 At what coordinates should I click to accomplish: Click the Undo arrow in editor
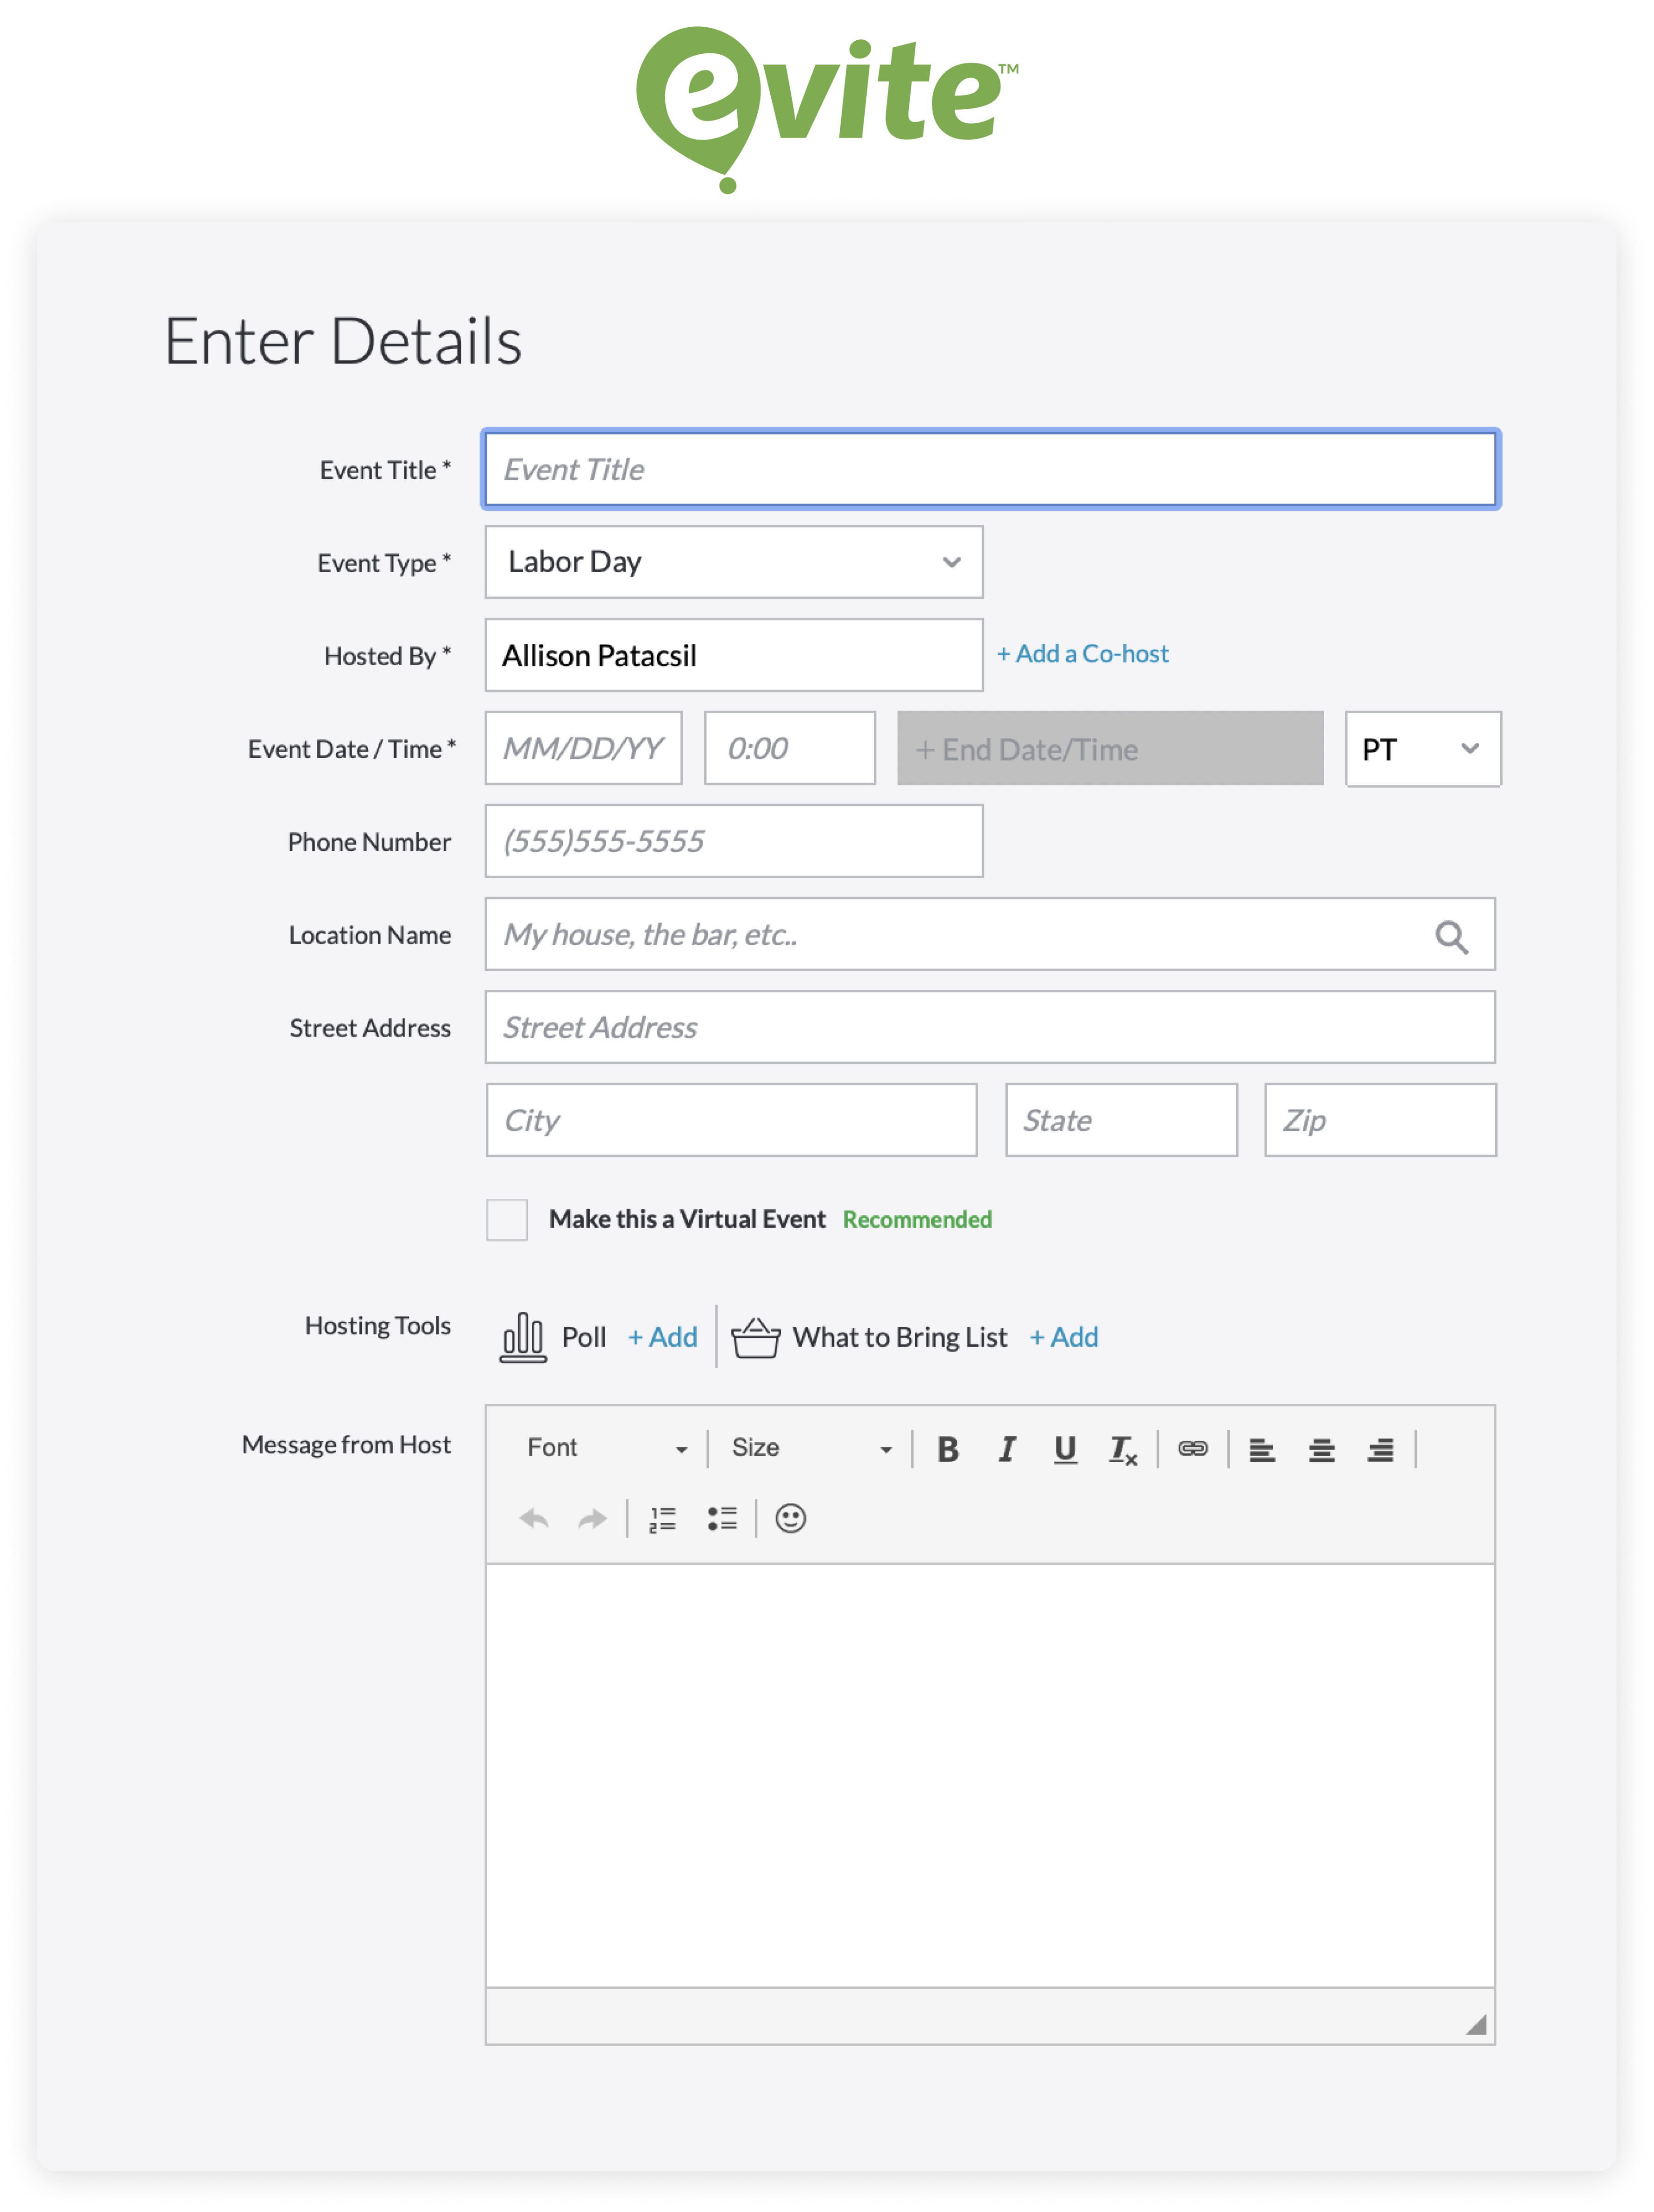(x=534, y=1518)
